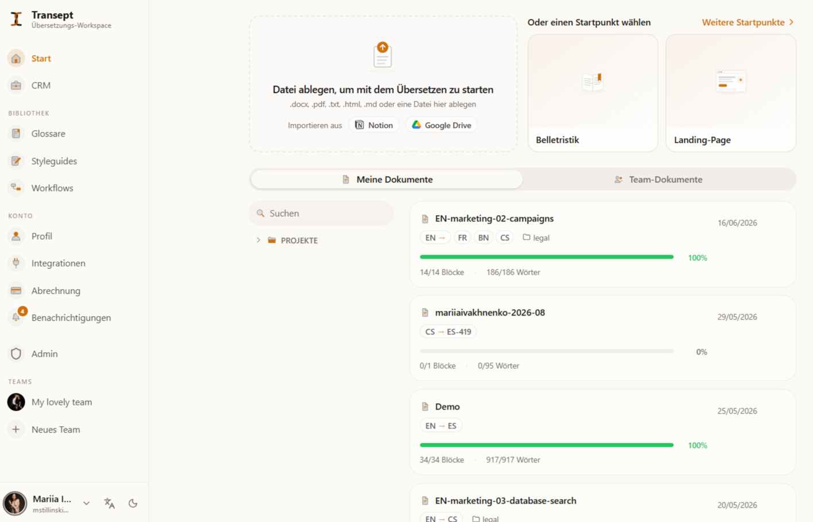Click the BN language tag
The width and height of the screenshot is (813, 522).
tap(483, 237)
